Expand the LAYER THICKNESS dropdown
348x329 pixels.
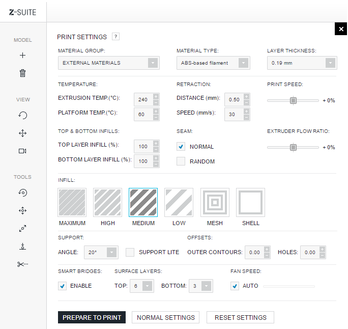[x=302, y=63]
